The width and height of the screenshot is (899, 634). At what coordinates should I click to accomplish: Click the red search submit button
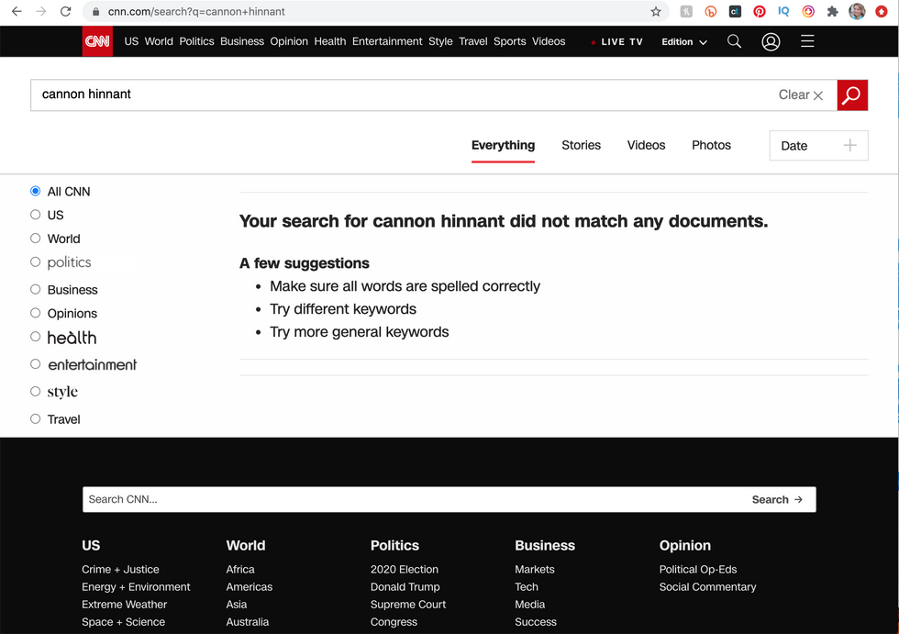(851, 95)
